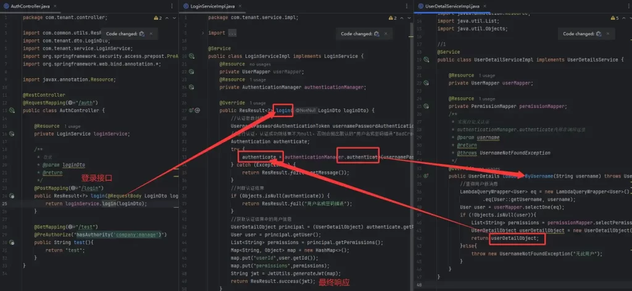Click Spring bean gutter icon beside AuthController class

(12, 110)
